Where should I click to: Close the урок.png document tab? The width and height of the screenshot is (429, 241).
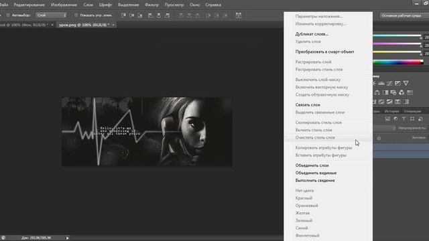pyautogui.click(x=113, y=25)
